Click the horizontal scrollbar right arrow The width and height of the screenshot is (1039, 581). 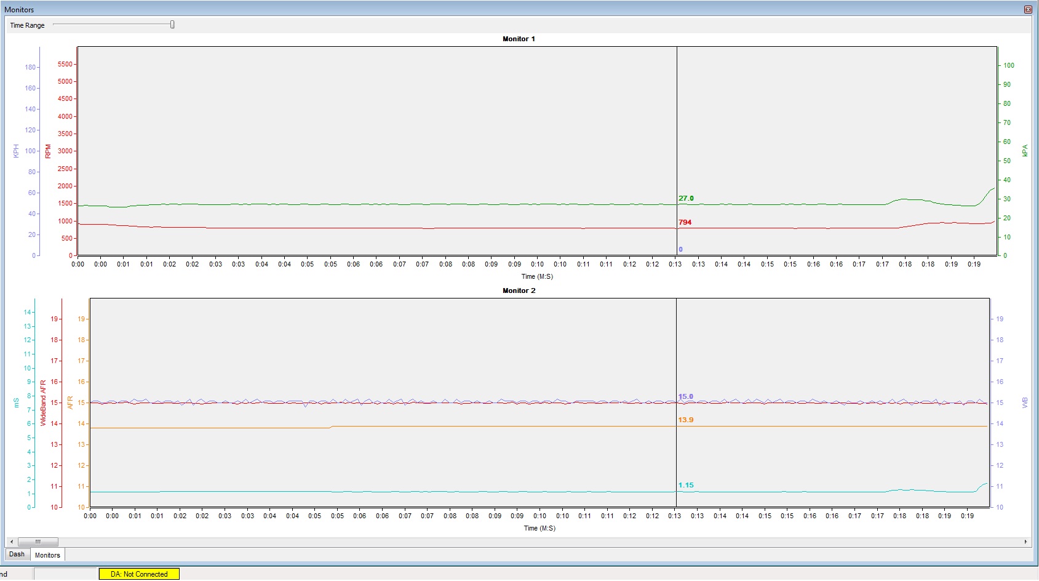(1025, 542)
